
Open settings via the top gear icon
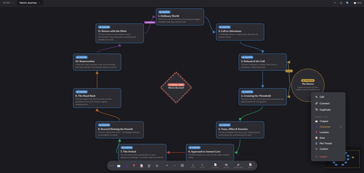tap(341, 3)
